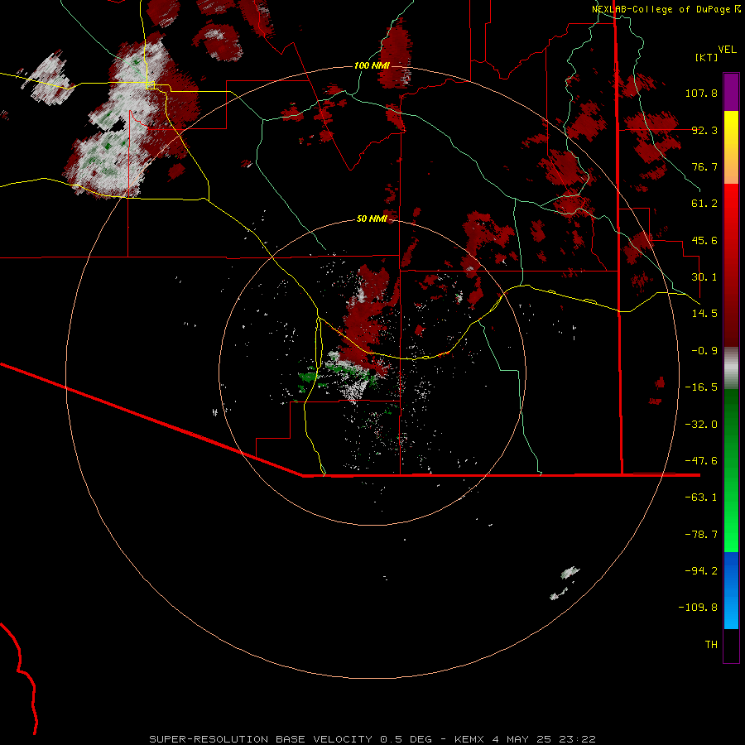Click the purple top color-bar segment
745x745 pixels.
pos(731,92)
